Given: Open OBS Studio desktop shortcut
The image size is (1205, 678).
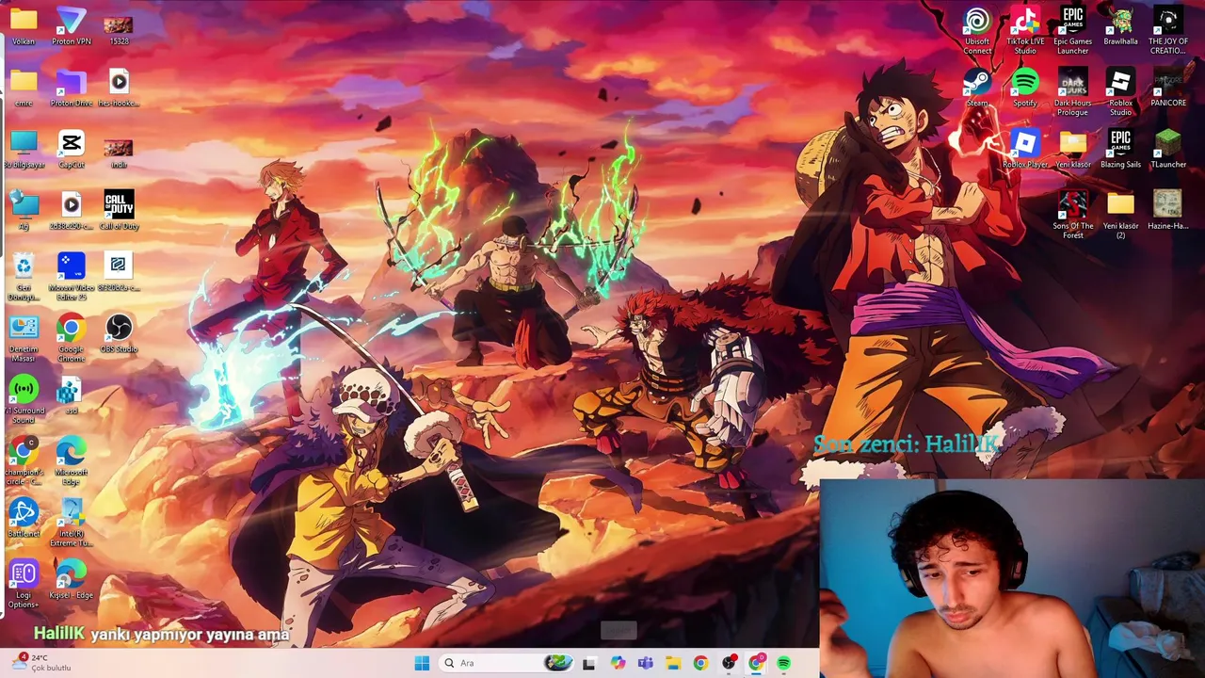Looking at the screenshot, I should (119, 333).
